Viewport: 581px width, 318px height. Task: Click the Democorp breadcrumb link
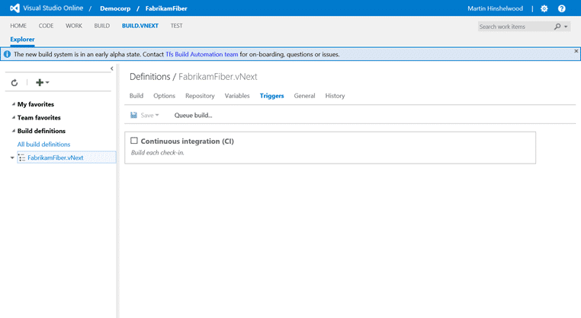click(115, 8)
